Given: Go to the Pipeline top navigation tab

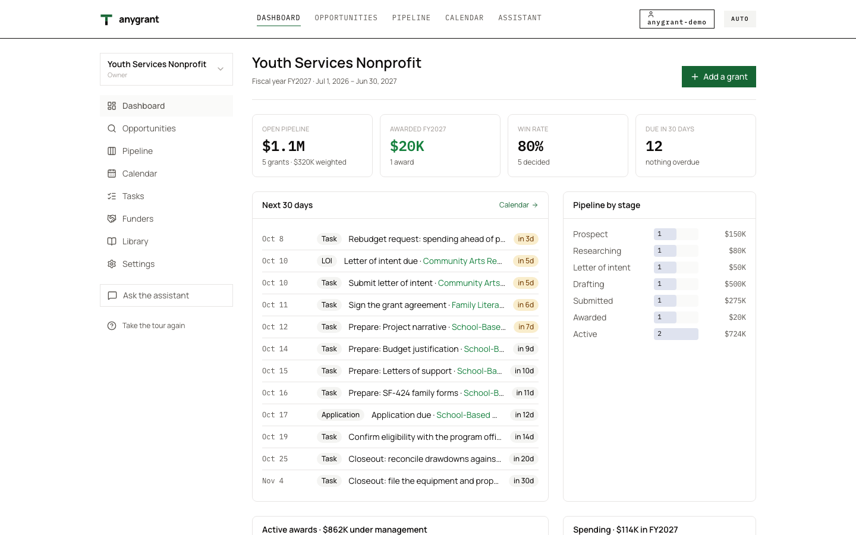Looking at the screenshot, I should 411,18.
